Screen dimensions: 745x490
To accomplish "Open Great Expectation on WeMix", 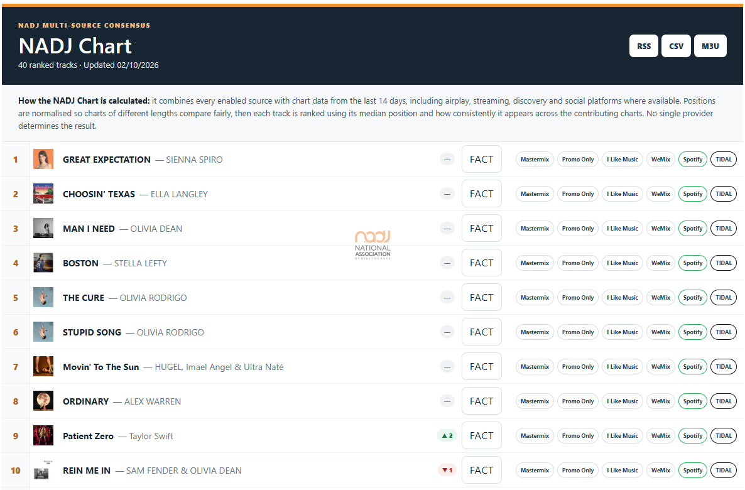I will click(x=660, y=159).
